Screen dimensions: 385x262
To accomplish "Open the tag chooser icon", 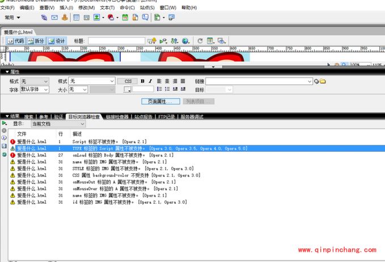I will 171,18.
